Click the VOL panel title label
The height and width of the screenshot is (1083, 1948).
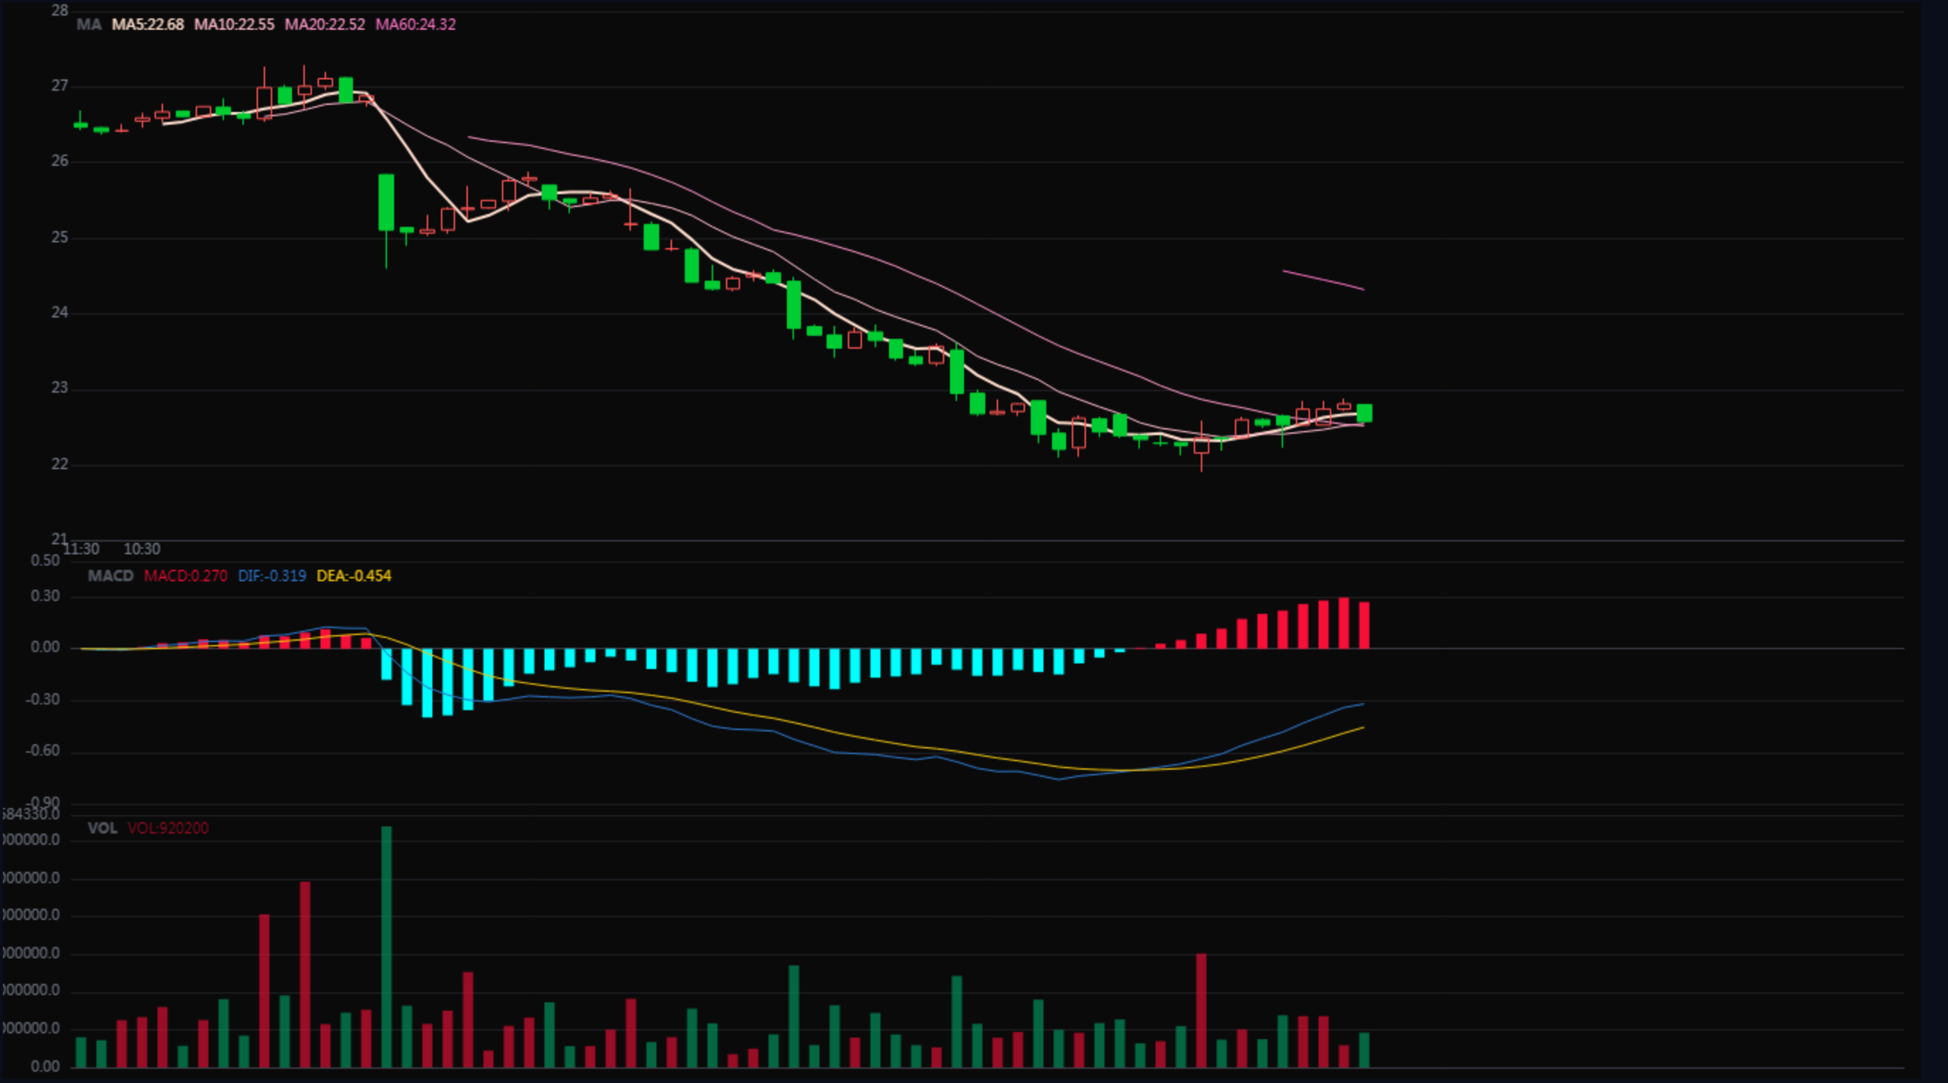tap(102, 828)
